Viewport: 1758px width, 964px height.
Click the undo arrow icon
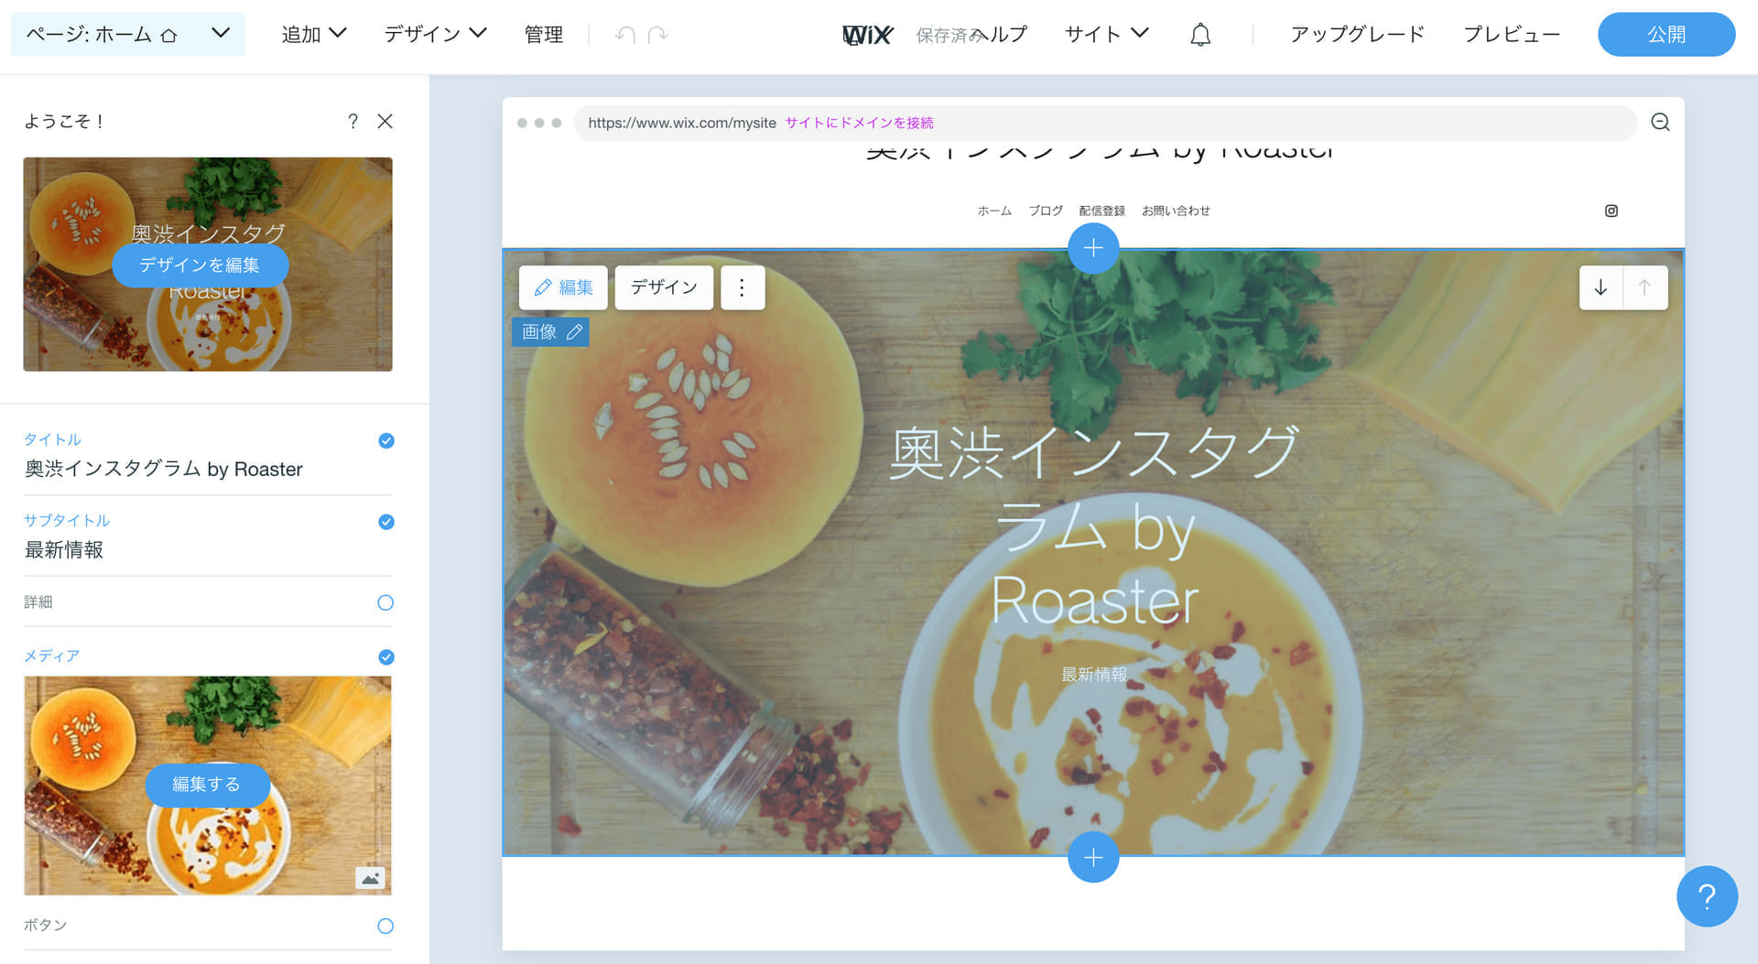click(625, 35)
